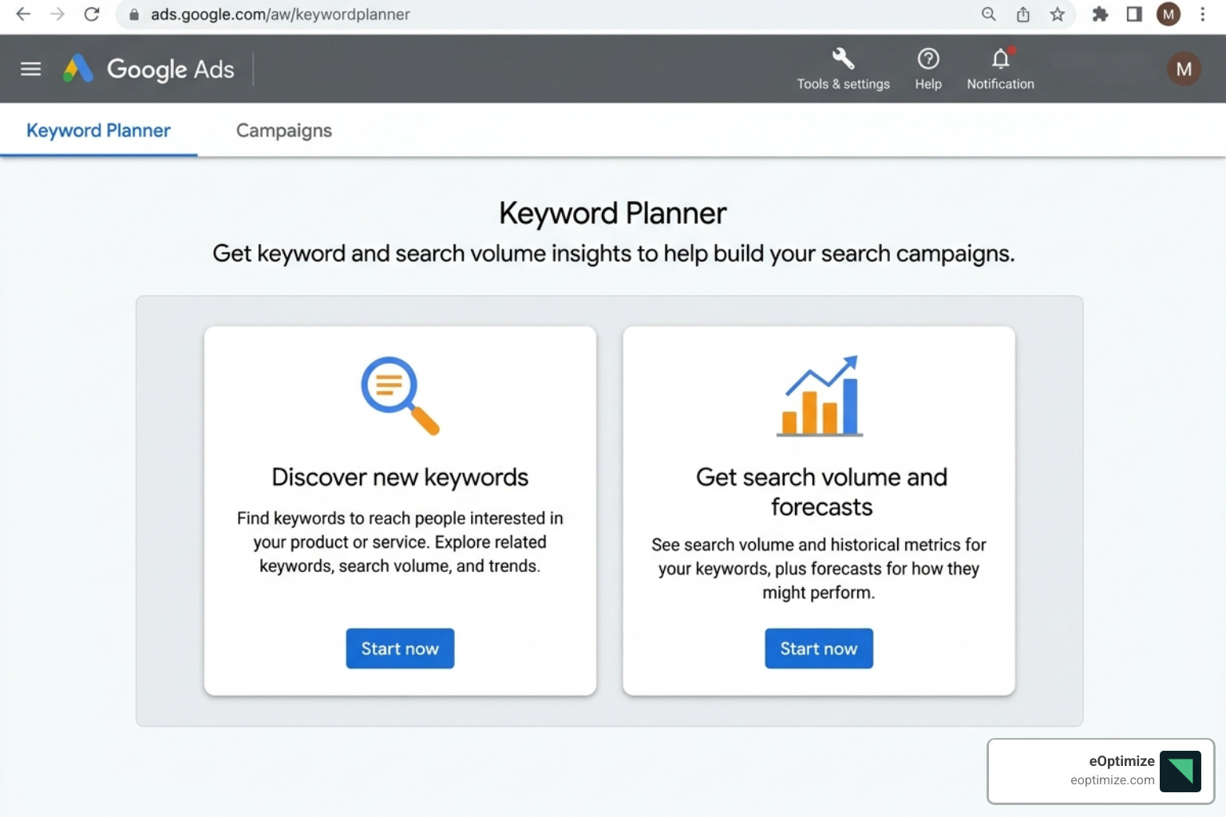Open the browser extensions puzzle icon
This screenshot has width=1226, height=817.
coord(1100,14)
